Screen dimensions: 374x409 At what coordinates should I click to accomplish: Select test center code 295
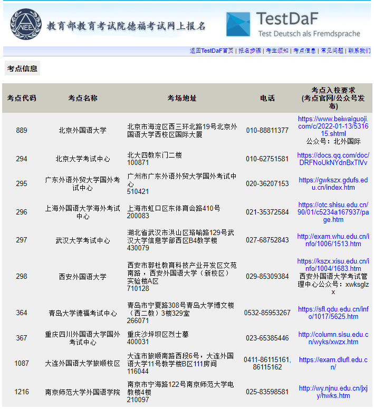pos(22,183)
